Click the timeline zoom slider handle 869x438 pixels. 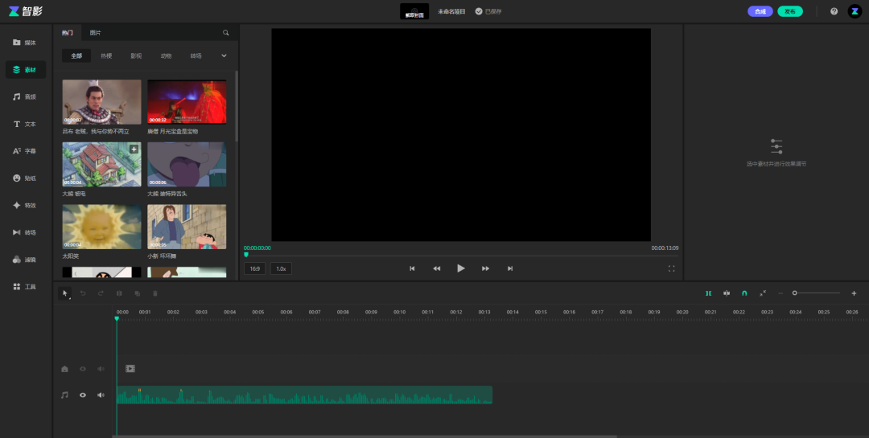(795, 293)
